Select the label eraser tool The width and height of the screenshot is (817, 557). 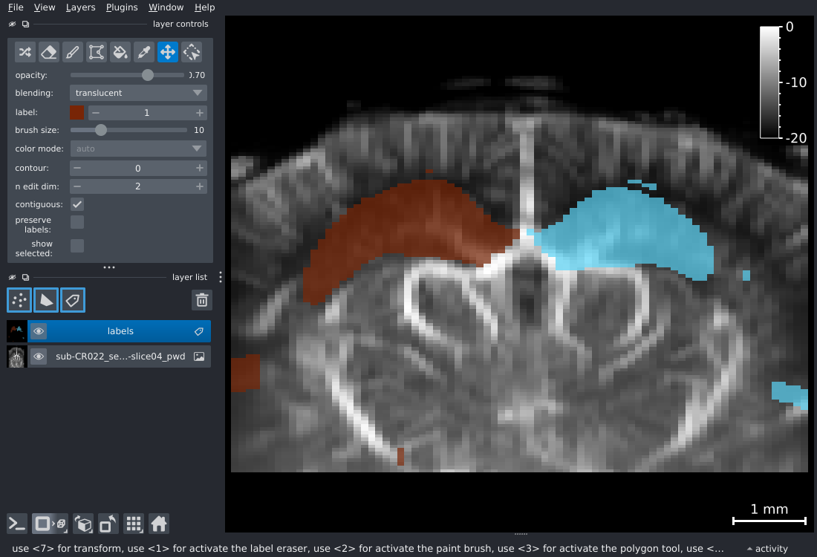tap(48, 52)
